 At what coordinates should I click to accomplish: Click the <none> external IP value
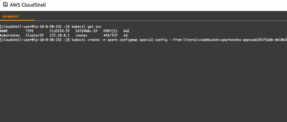tap(82, 35)
